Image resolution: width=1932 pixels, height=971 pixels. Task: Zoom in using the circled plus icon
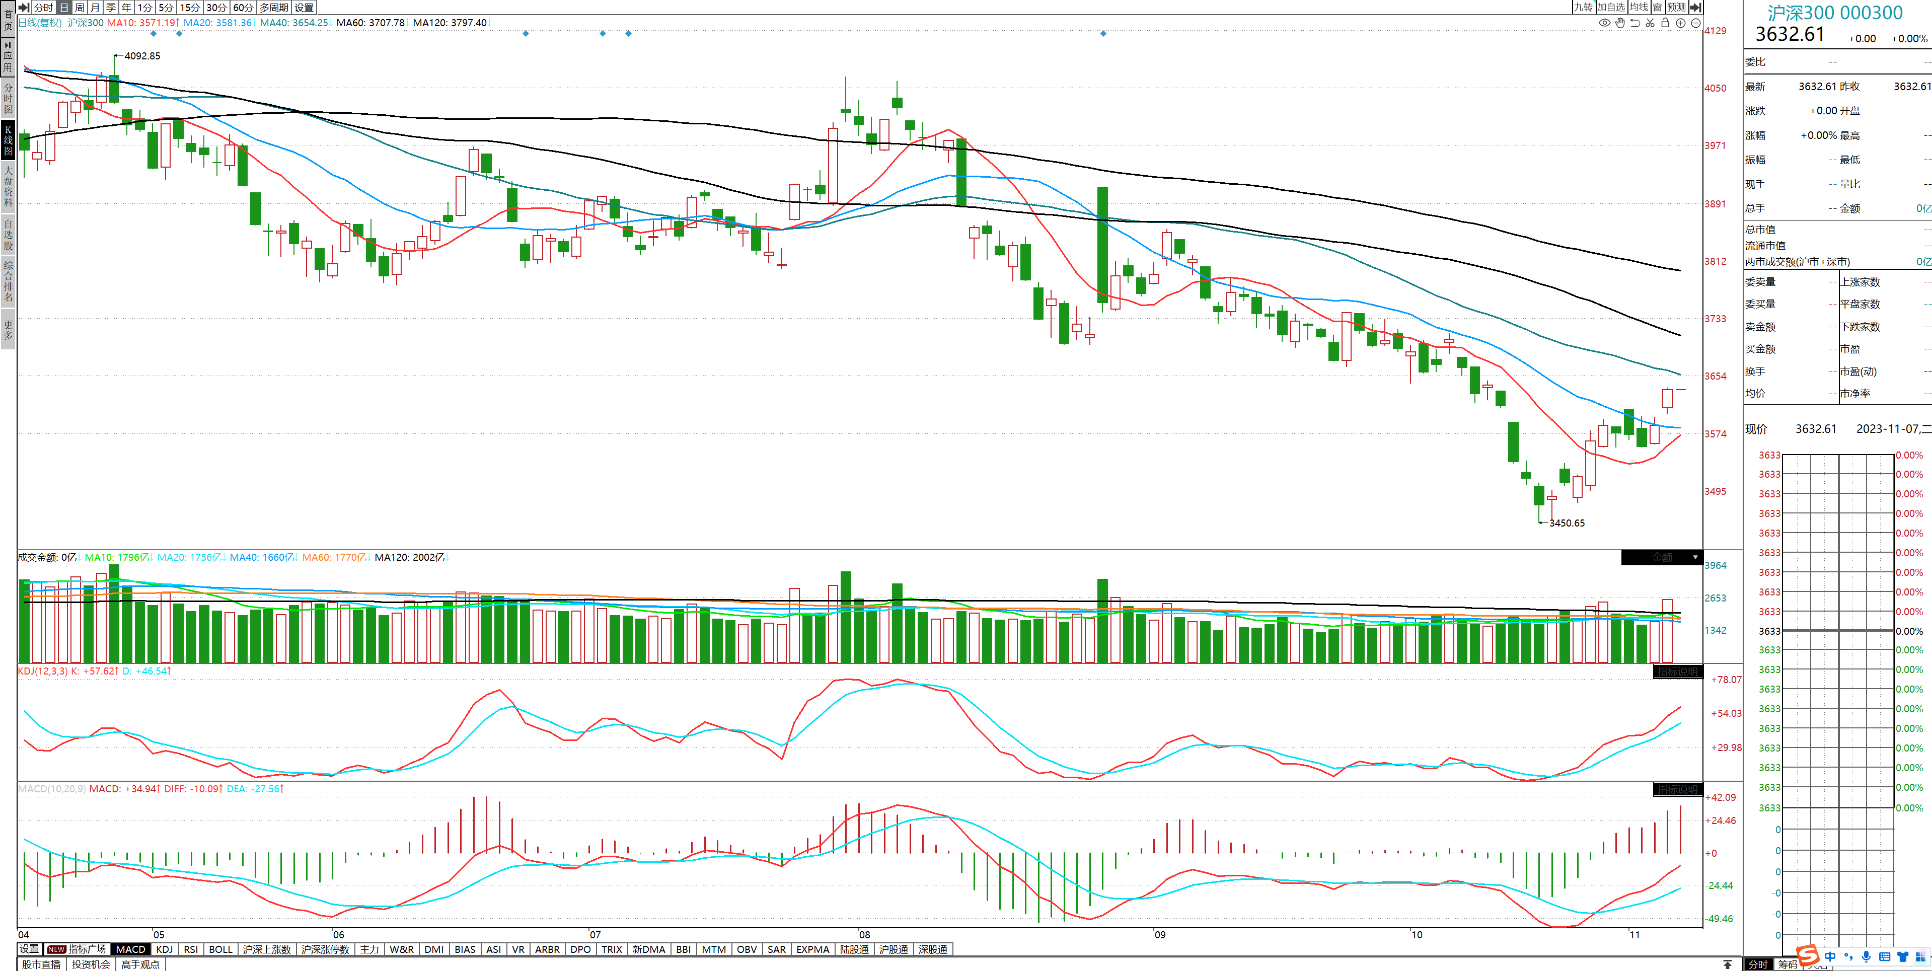coord(1681,23)
